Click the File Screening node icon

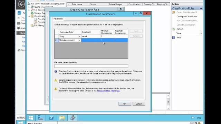coord(32,10)
